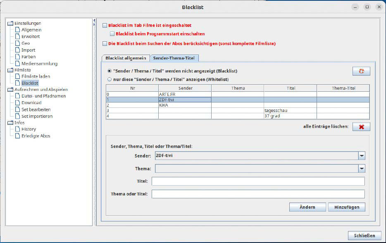Select the Mediensammlung tree item
386x243 pixels.
pyautogui.click(x=39, y=64)
